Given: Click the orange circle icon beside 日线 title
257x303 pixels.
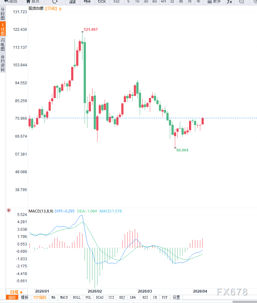Looking at the screenshot, I should (x=60, y=9).
